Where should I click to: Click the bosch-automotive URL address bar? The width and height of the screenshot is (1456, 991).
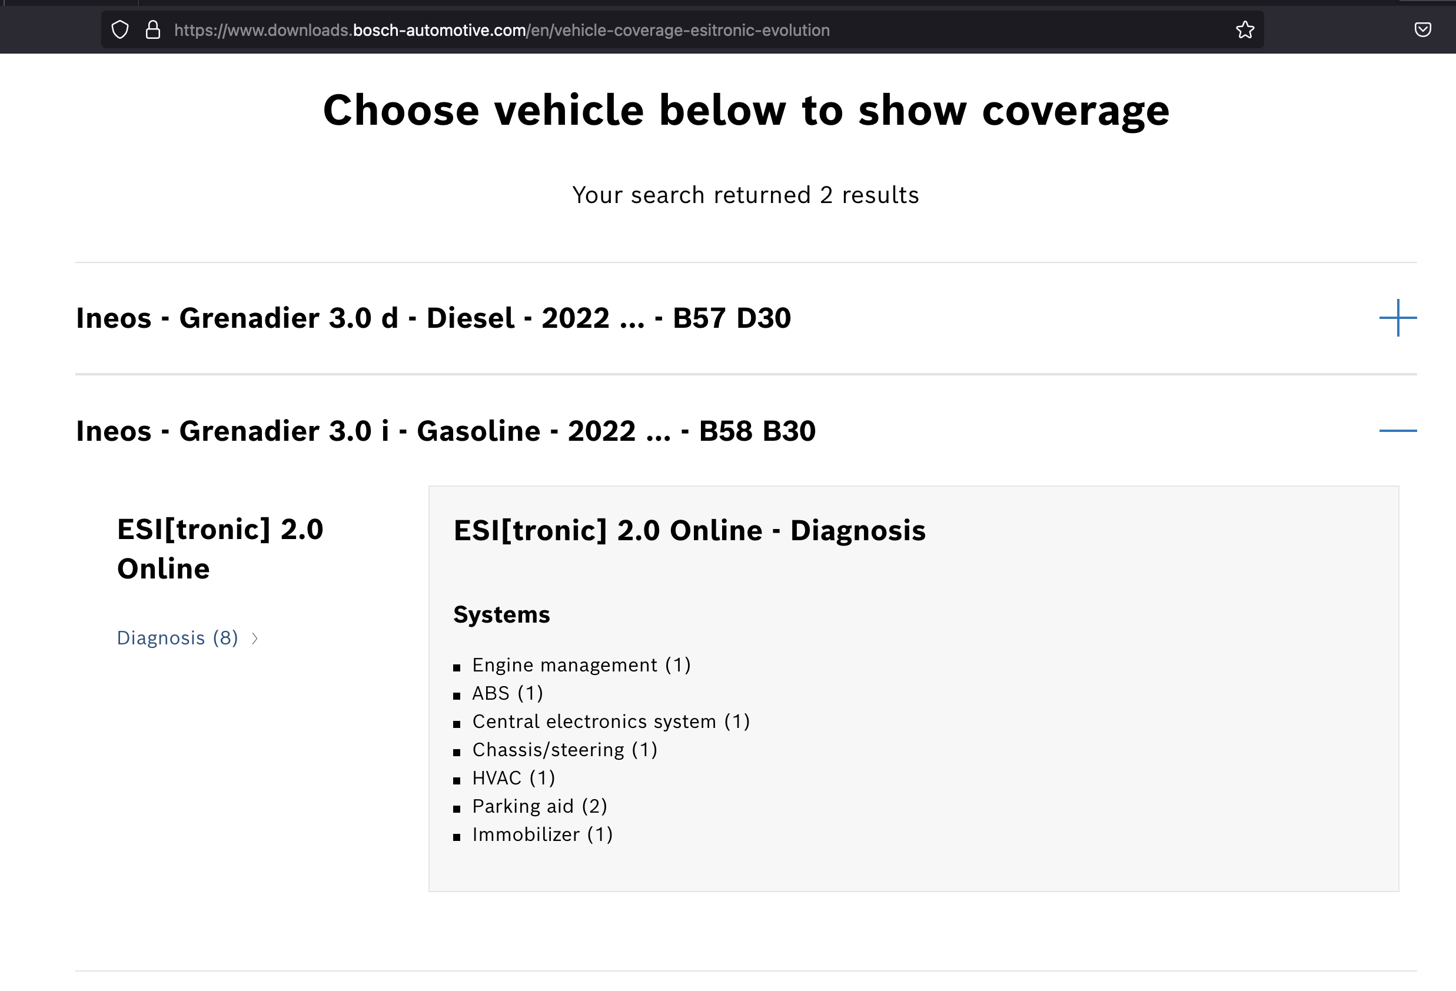point(682,29)
